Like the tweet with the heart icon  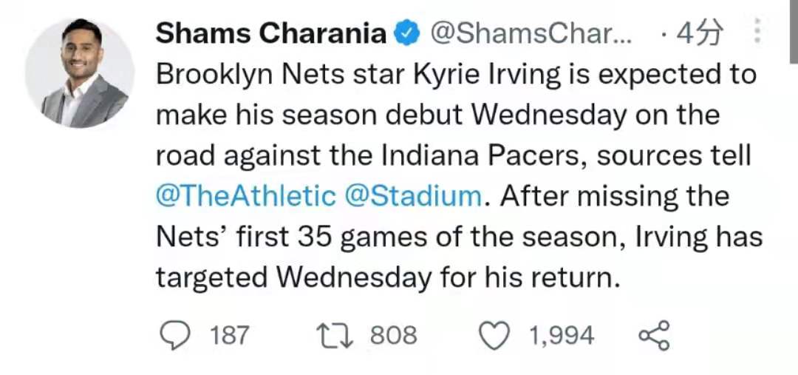(x=495, y=337)
